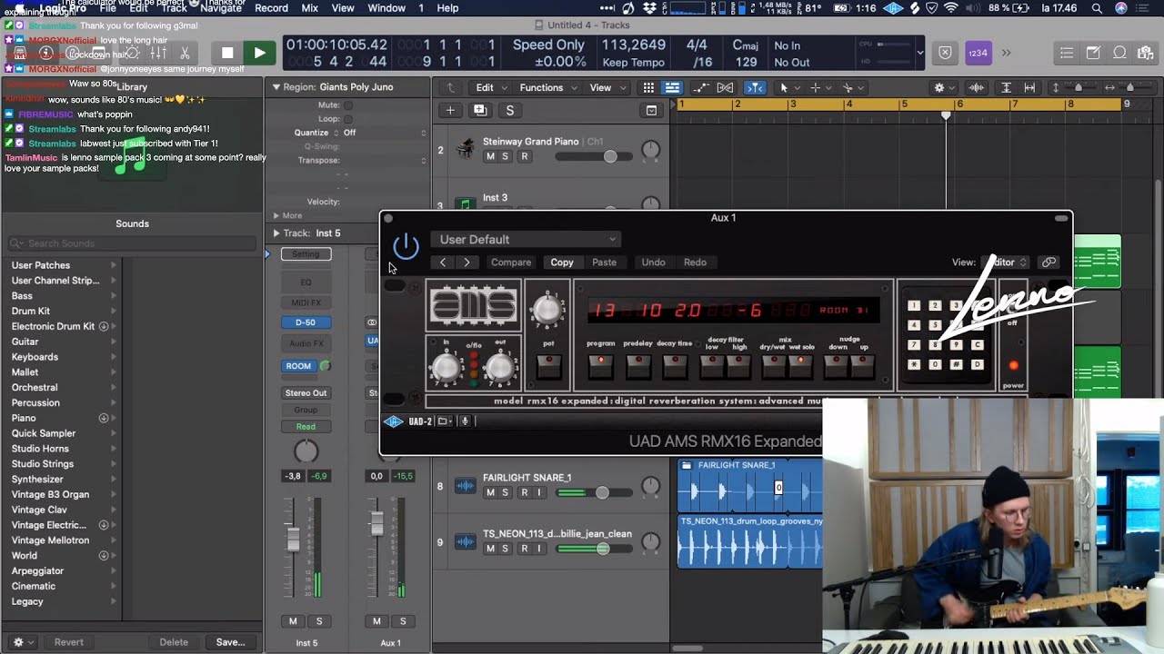Click Compare in plugin header
The height and width of the screenshot is (654, 1164).
tap(511, 263)
